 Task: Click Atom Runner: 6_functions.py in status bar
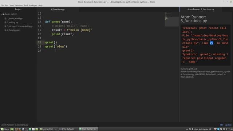[x=15, y=125]
